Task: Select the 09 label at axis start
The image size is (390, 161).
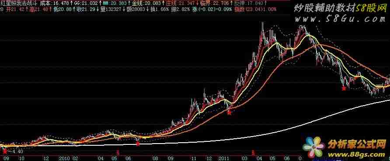Action: (x=6, y=158)
